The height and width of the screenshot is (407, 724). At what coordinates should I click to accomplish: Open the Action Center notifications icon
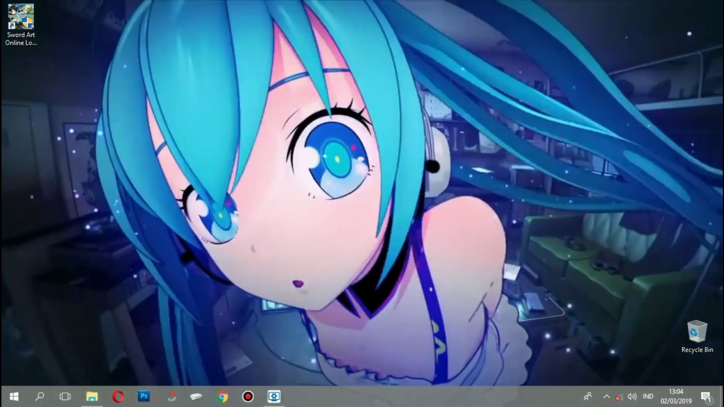coord(706,396)
